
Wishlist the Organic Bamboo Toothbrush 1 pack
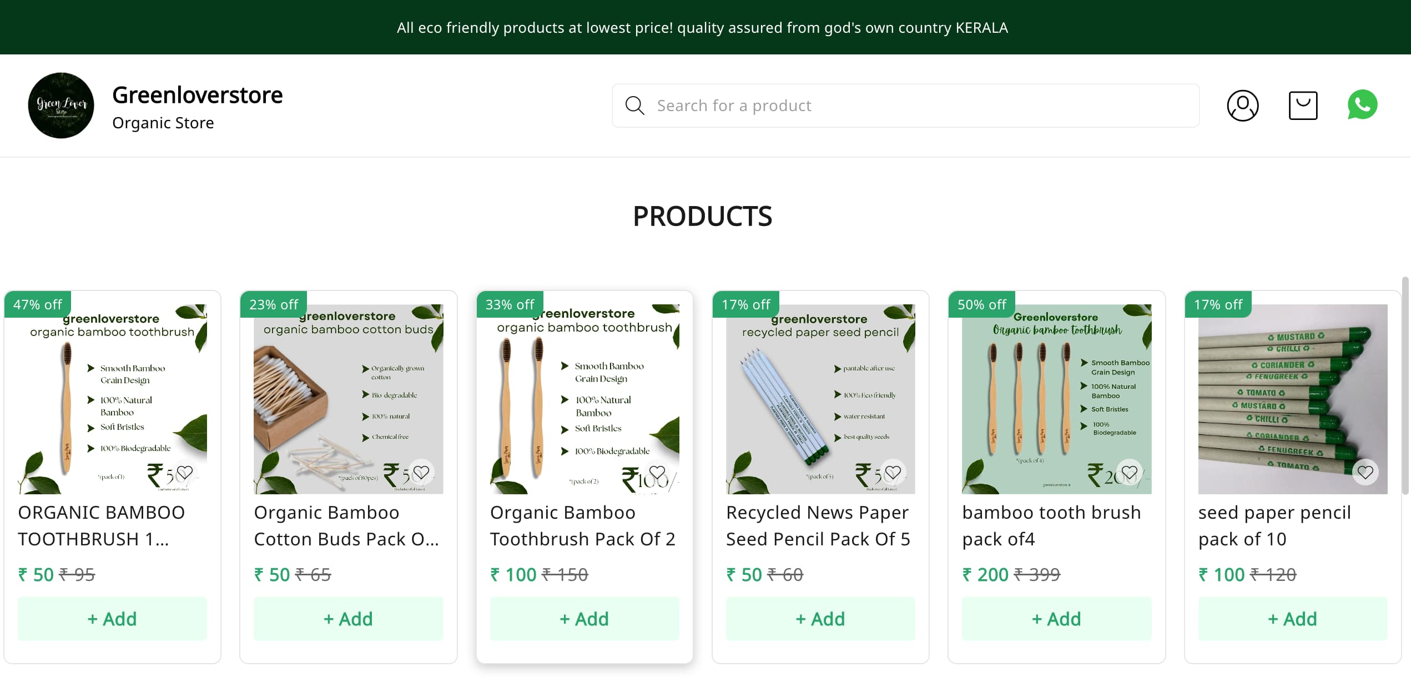185,473
